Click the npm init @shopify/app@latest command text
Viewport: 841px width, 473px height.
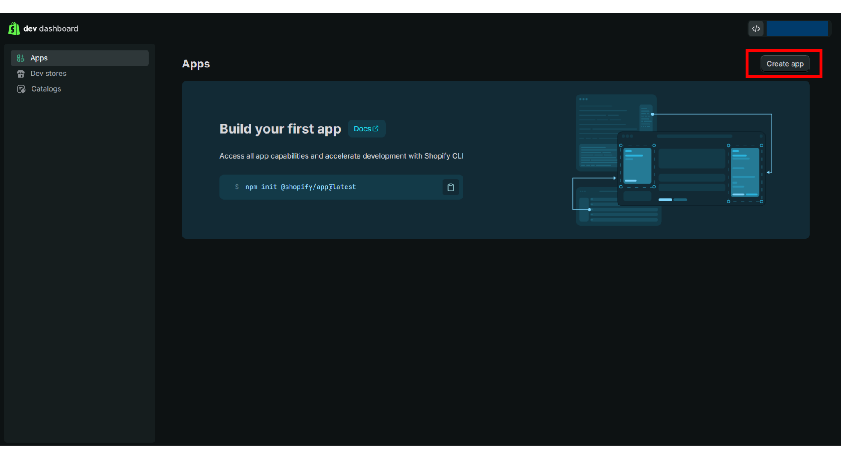(300, 187)
